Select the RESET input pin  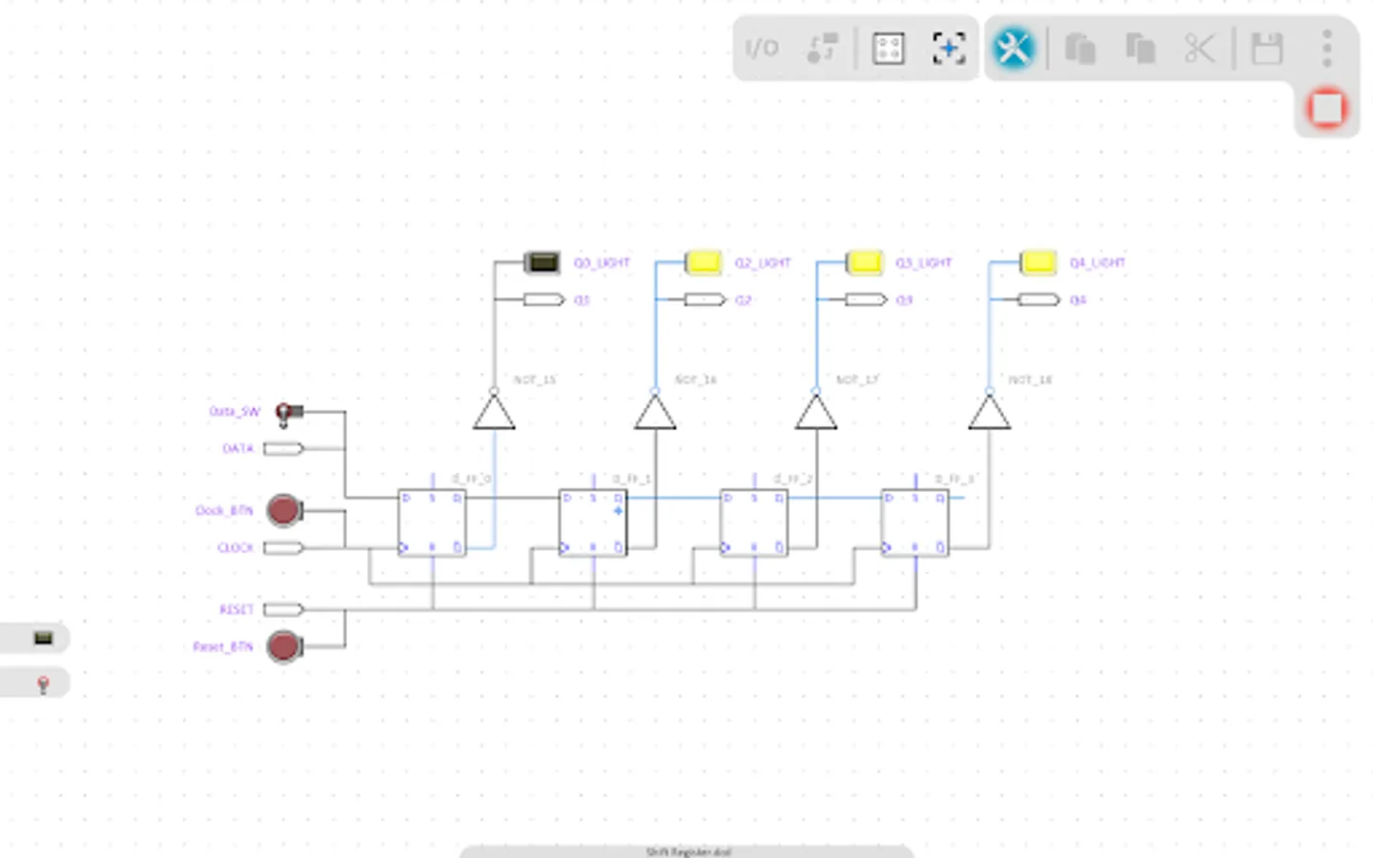click(x=283, y=609)
